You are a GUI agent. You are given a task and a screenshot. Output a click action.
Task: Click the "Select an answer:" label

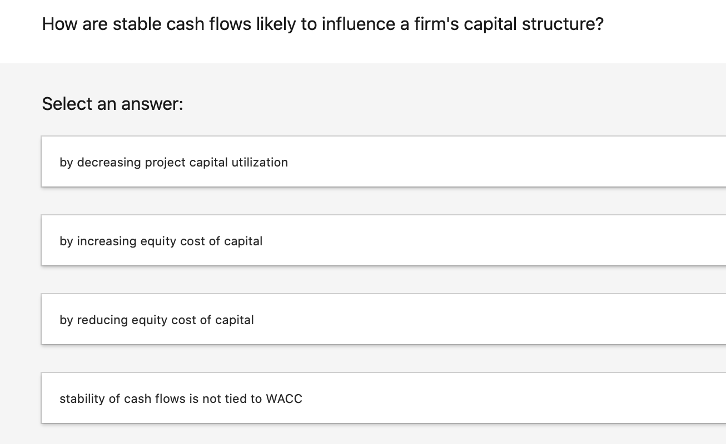tap(112, 104)
